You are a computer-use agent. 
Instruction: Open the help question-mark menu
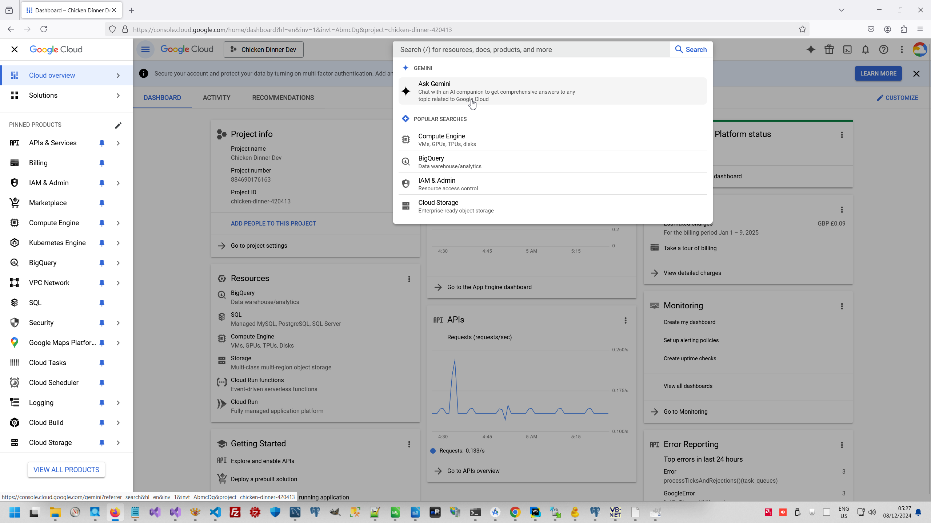(x=884, y=49)
